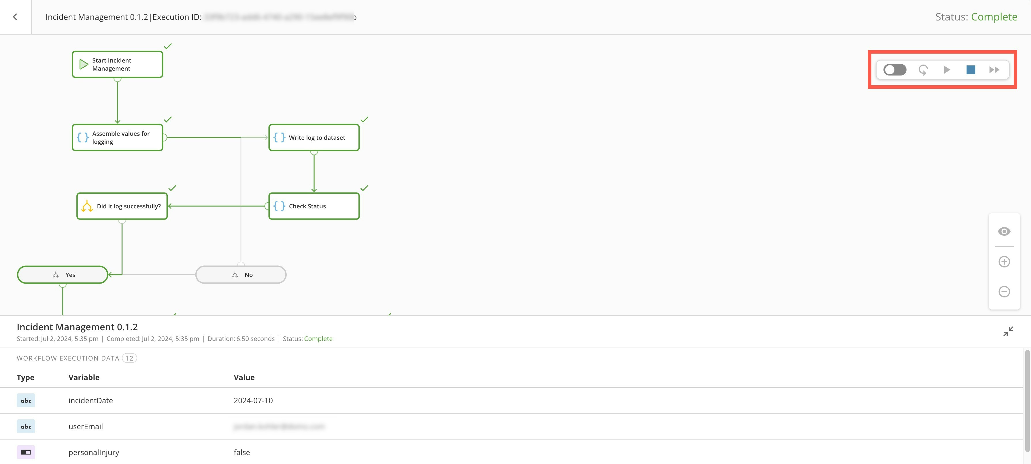The height and width of the screenshot is (464, 1031).
Task: Toggle the step-through debug switch
Action: tap(894, 70)
